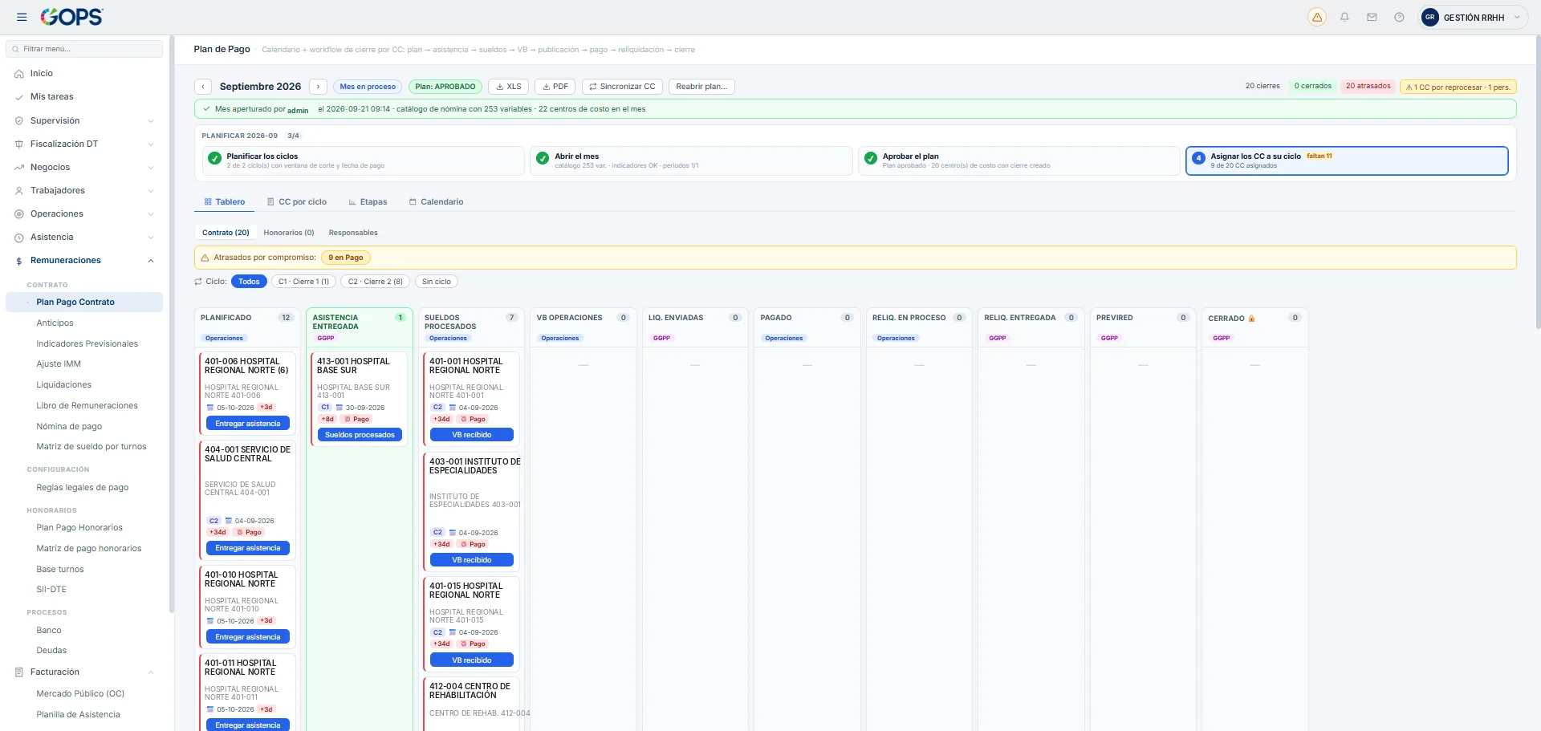Screen dimensions: 1541x731
Task: Open the warning alert icon in header
Action: (x=1317, y=17)
